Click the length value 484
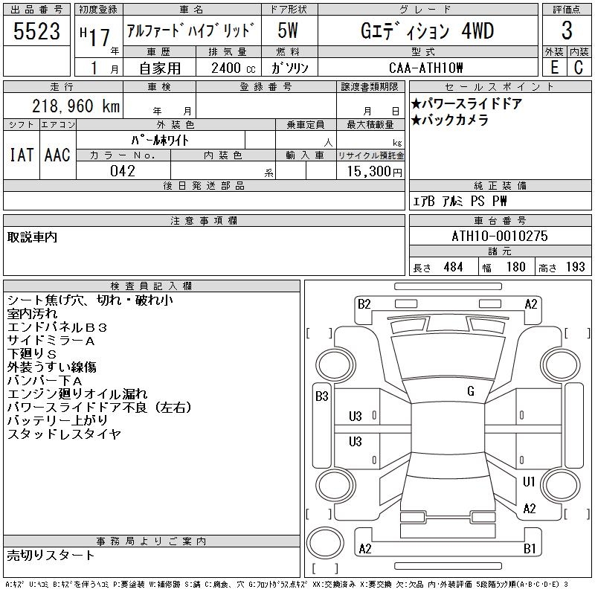This screenshot has width=595, height=595. [x=453, y=267]
